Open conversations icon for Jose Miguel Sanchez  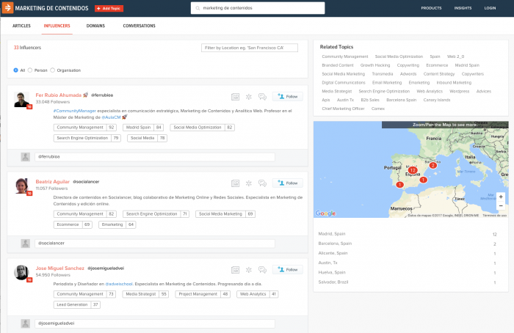tap(262, 269)
